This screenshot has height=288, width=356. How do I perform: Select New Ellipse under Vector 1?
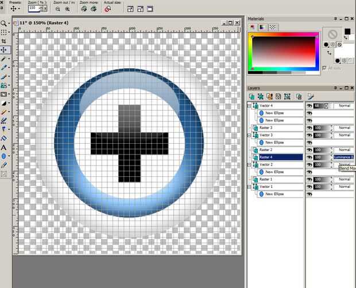point(280,194)
